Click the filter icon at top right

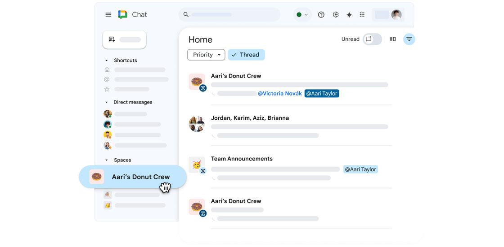tap(409, 39)
